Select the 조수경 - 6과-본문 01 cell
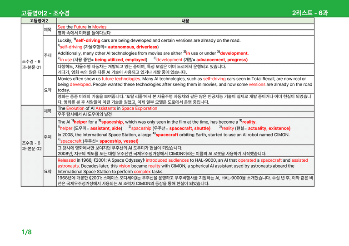 coord(32,64)
